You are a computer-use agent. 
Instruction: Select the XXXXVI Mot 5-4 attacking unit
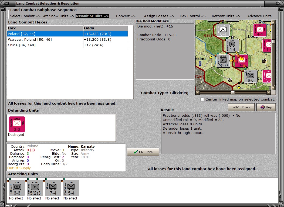[x=71, y=188]
